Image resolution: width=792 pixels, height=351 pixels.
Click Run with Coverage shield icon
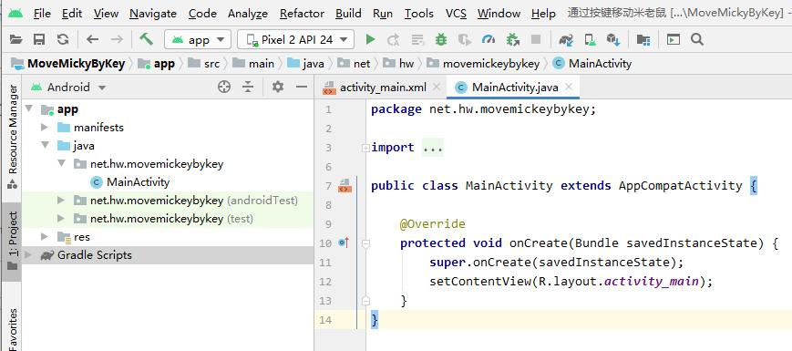coord(464,39)
